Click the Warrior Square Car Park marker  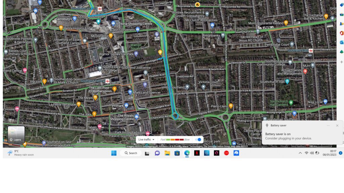pyautogui.click(x=136, y=54)
